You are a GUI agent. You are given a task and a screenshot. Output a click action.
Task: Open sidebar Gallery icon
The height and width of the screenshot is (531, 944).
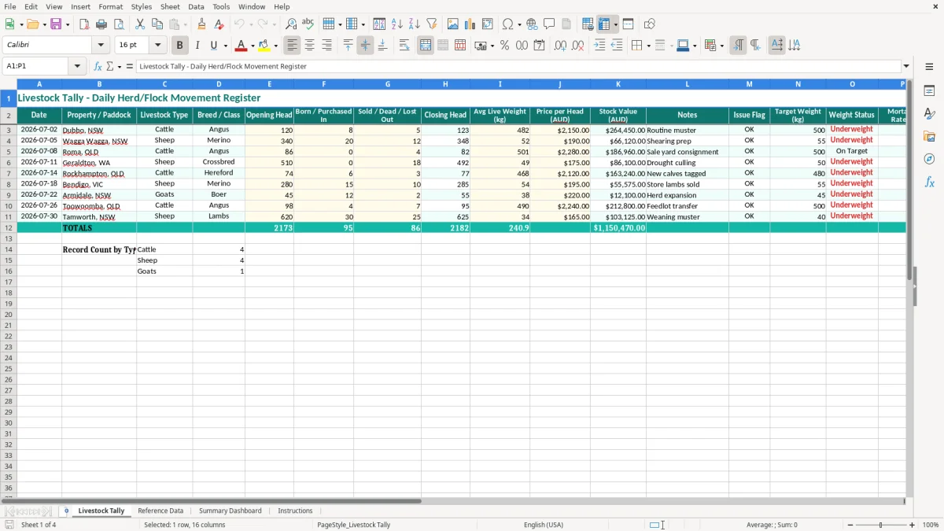click(929, 137)
